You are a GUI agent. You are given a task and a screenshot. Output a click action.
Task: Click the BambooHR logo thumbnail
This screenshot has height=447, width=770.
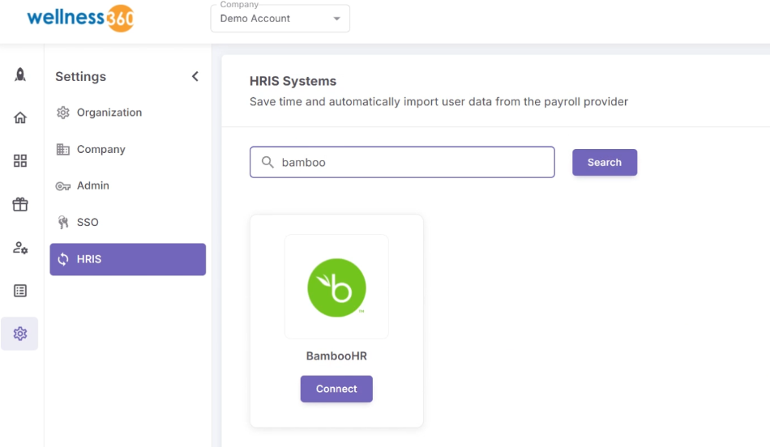336,287
